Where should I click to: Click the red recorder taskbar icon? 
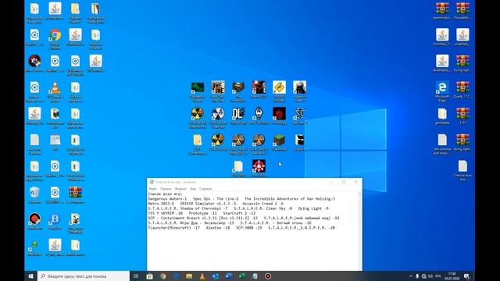[268, 276]
